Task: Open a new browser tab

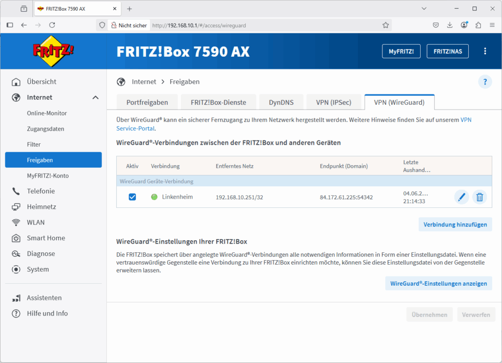Action: [129, 9]
